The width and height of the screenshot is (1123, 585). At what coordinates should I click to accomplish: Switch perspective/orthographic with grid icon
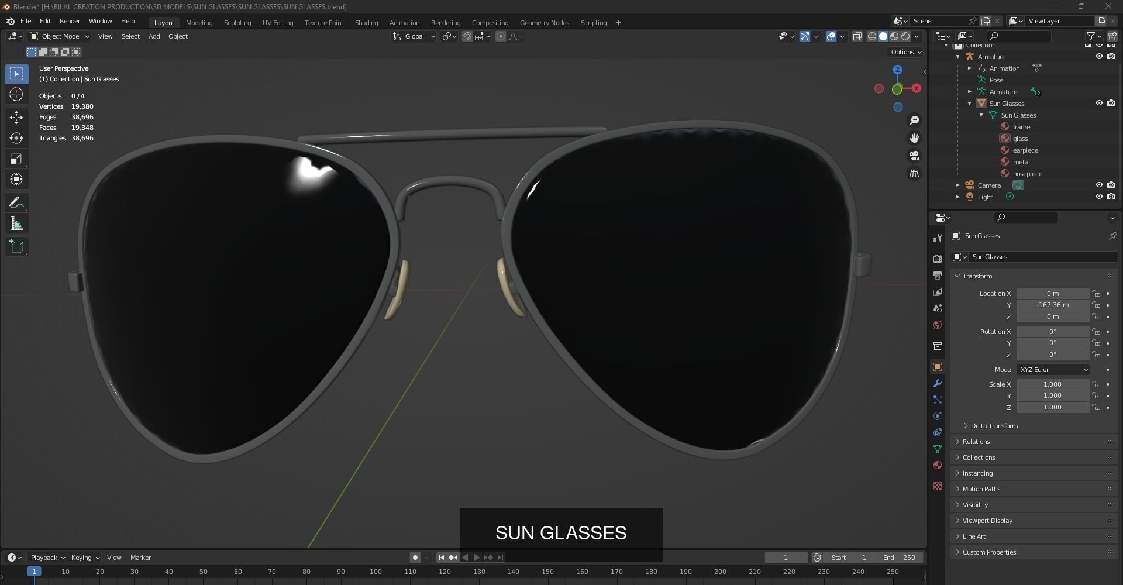[x=914, y=174]
